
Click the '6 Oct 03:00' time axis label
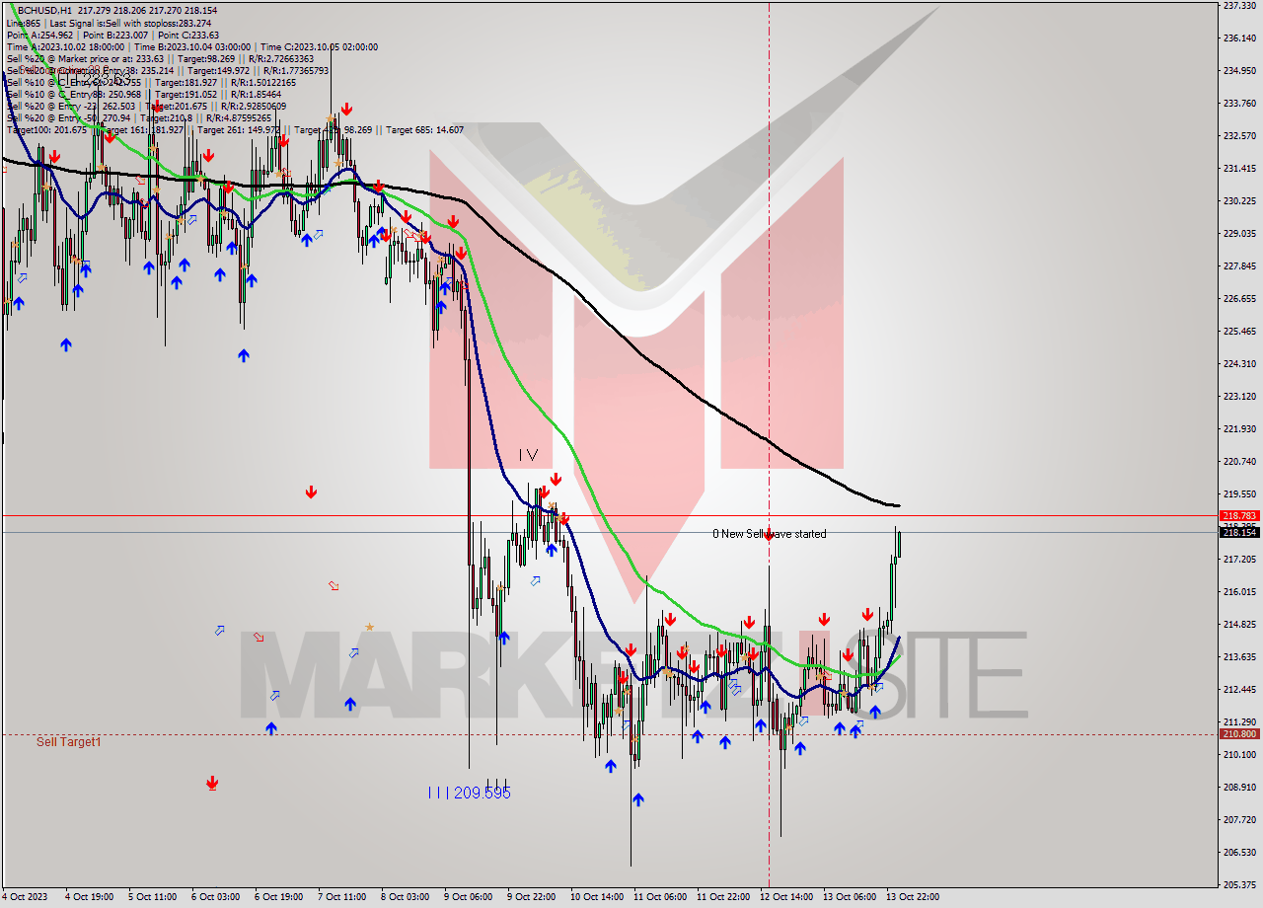click(216, 897)
